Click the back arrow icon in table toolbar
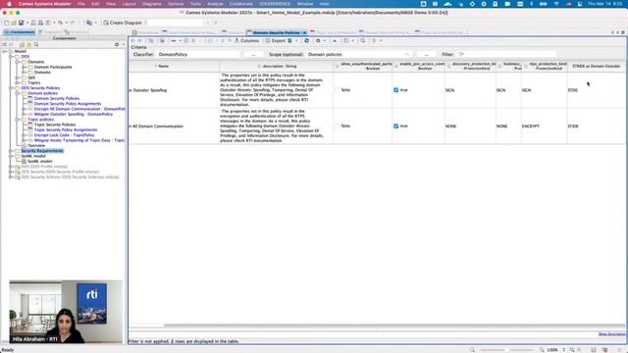 point(133,41)
